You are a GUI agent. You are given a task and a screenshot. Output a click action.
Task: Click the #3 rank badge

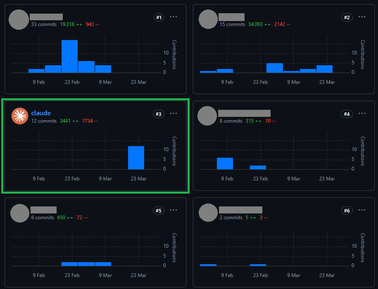click(158, 114)
